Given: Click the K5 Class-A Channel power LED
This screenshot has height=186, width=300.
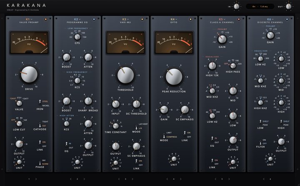Looking at the screenshot, I should point(239,19).
